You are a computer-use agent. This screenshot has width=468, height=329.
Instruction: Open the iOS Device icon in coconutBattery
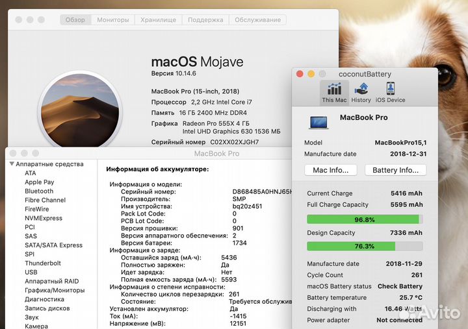pyautogui.click(x=390, y=92)
